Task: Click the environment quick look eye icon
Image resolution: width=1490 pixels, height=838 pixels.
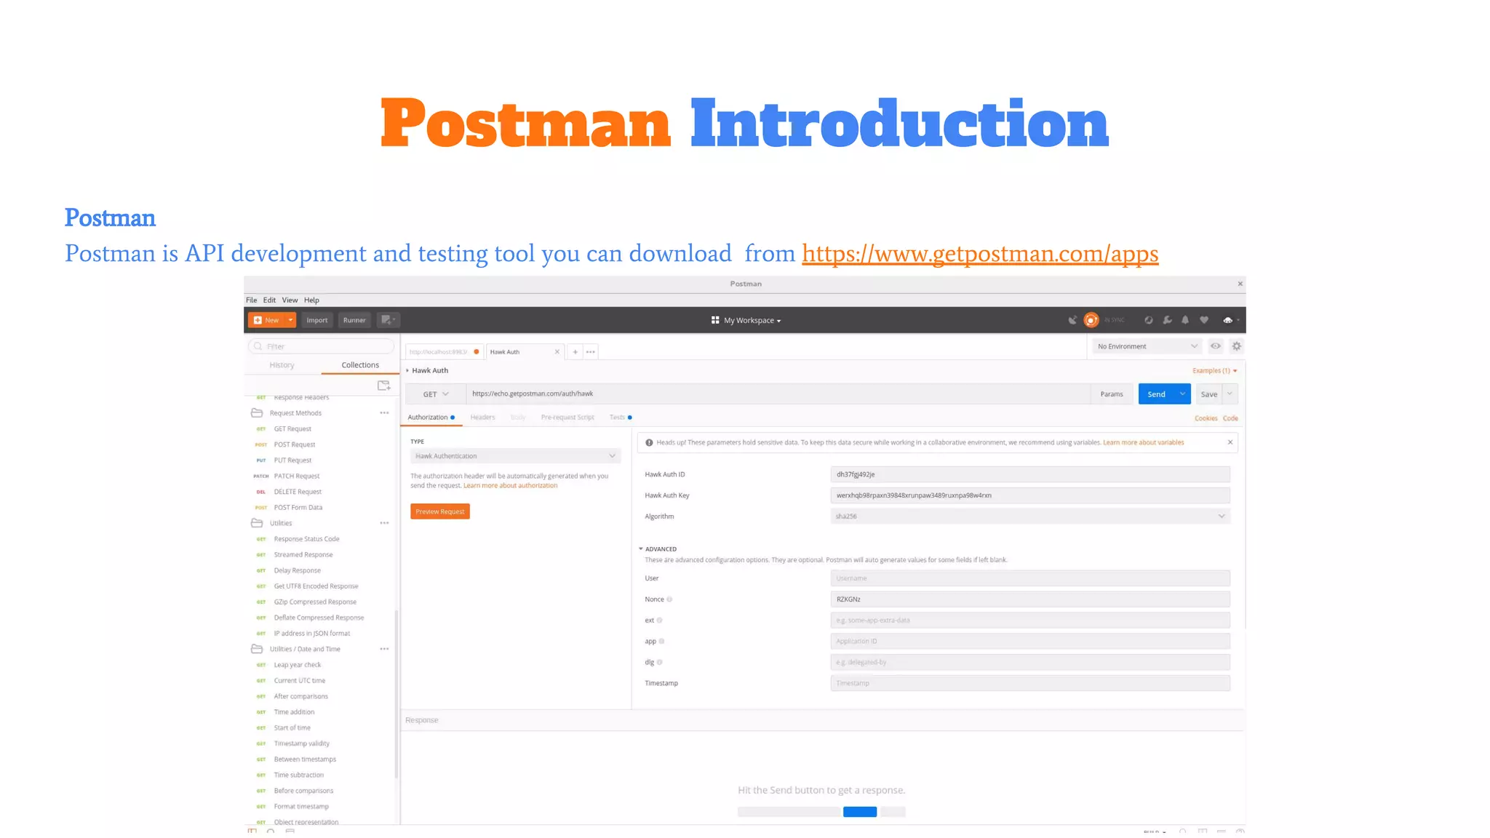Action: click(x=1216, y=346)
